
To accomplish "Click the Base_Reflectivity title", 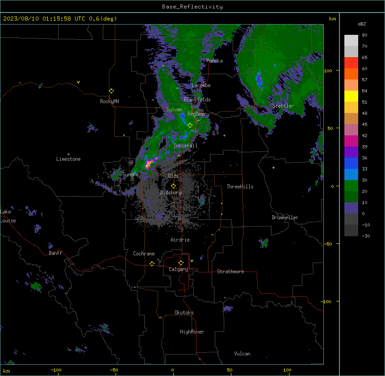I will pos(192,7).
